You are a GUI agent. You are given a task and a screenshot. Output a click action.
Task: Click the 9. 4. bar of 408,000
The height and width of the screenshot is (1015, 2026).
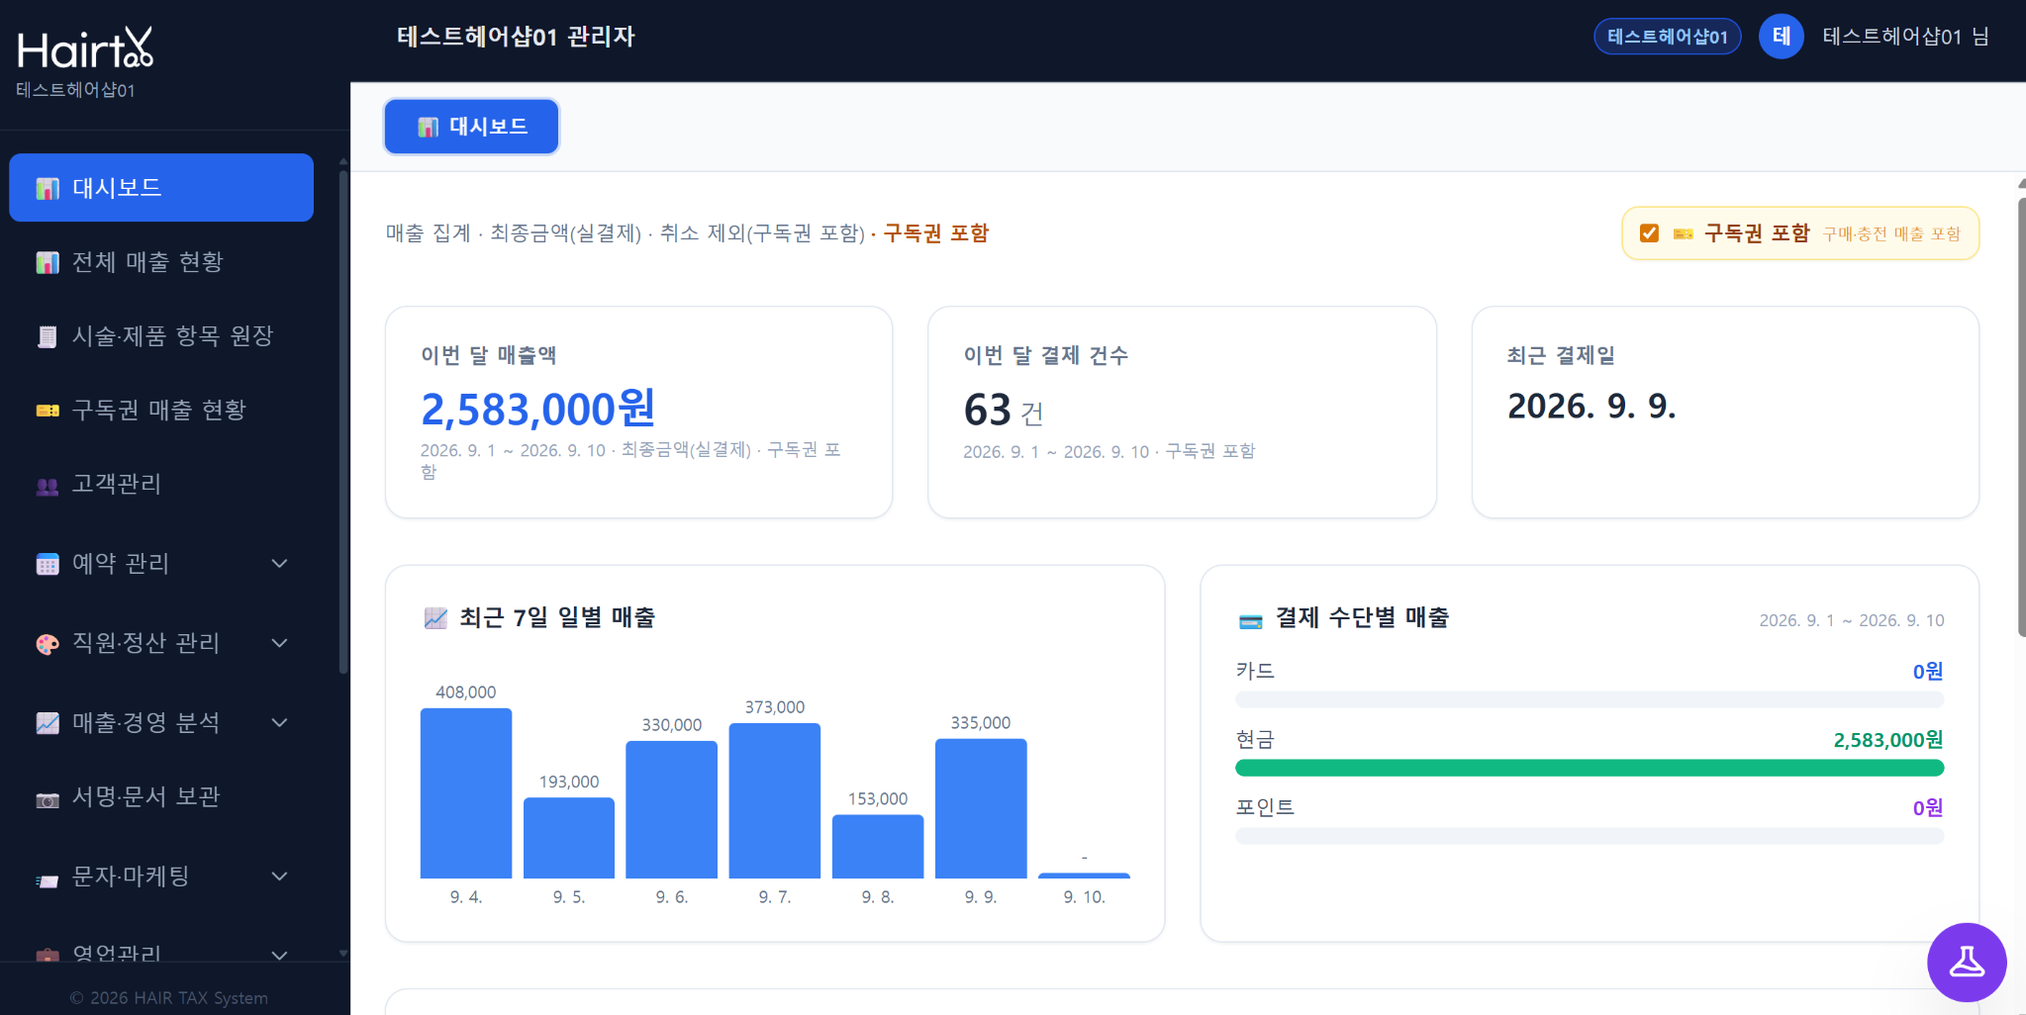[x=466, y=793]
